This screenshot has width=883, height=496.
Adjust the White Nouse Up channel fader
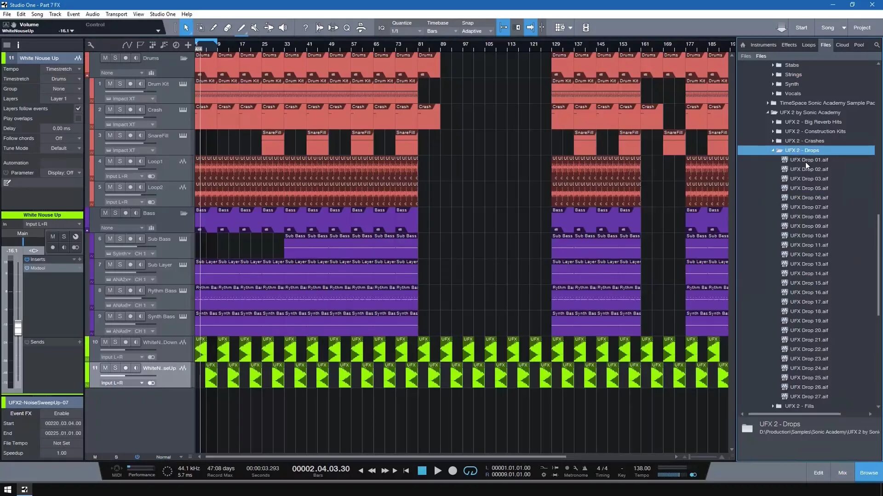point(18,328)
